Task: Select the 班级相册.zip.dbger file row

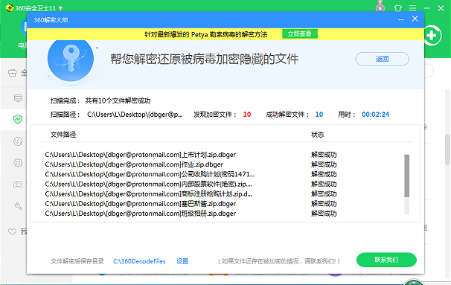Action: click(191, 214)
